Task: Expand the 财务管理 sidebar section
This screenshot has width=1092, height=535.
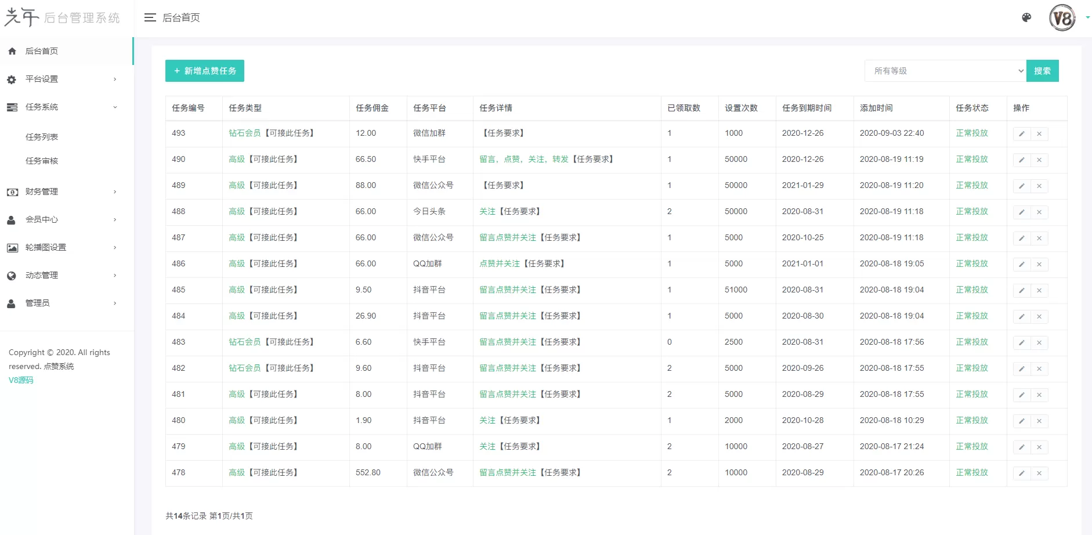Action: [x=62, y=191]
